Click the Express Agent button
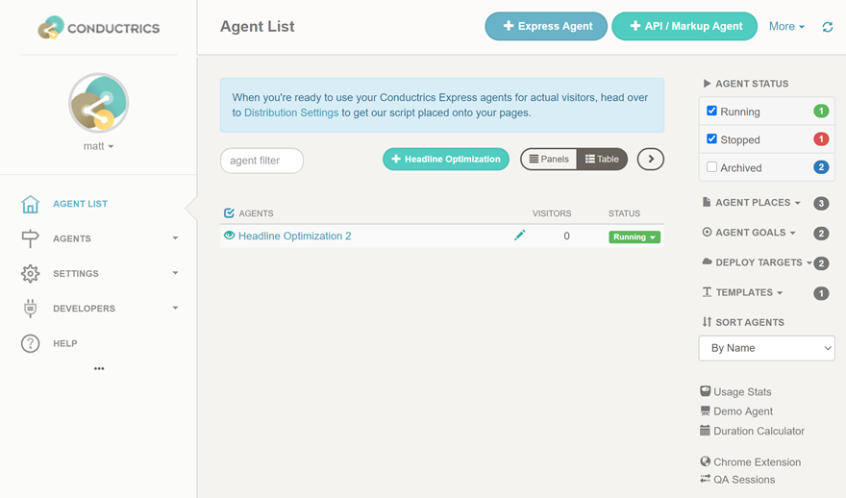 point(546,27)
